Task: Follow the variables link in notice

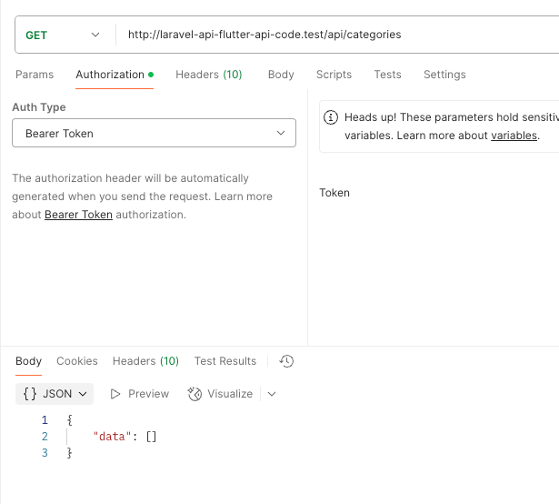Action: coord(514,136)
